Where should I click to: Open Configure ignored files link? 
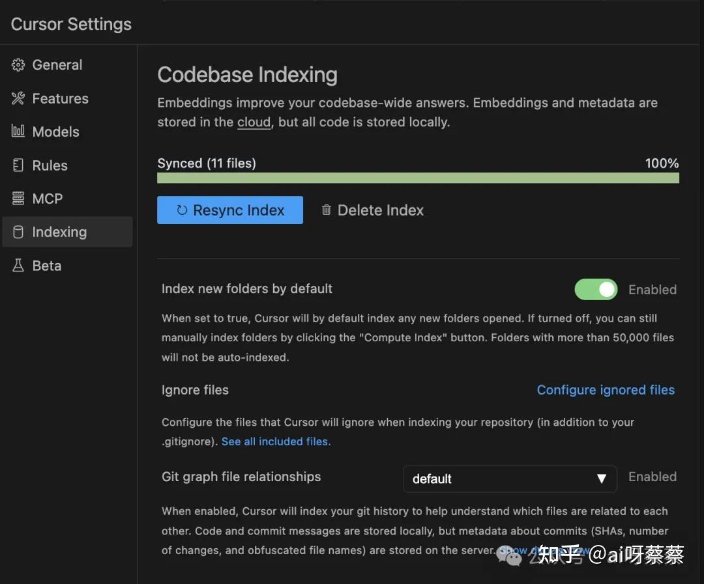pyautogui.click(x=606, y=390)
